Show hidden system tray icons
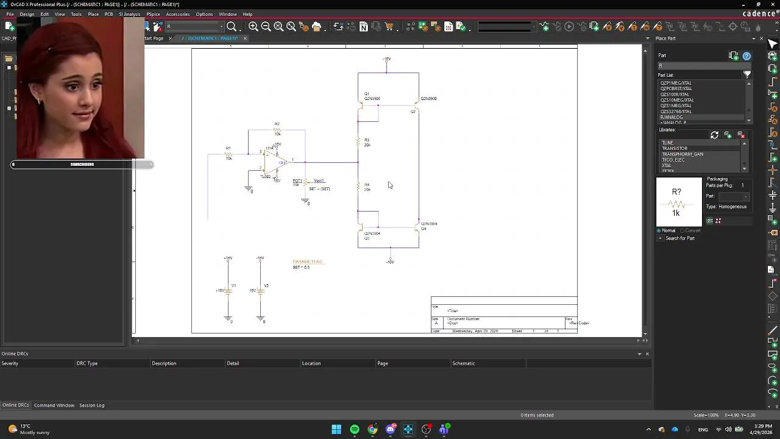The width and height of the screenshot is (780, 439). pos(648,429)
